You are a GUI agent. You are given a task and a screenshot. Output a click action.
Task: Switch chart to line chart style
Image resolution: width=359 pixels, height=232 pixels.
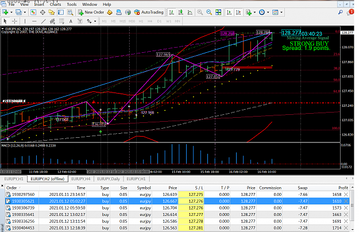pos(190,12)
